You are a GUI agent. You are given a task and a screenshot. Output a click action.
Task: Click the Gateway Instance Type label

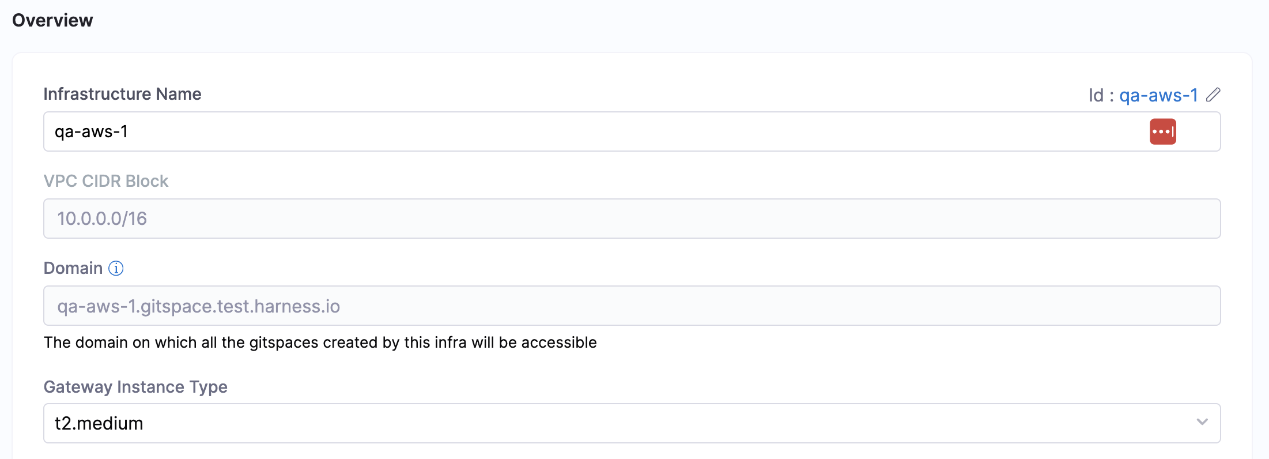point(135,387)
